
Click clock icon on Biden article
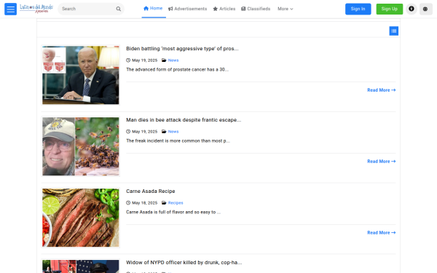tap(128, 60)
